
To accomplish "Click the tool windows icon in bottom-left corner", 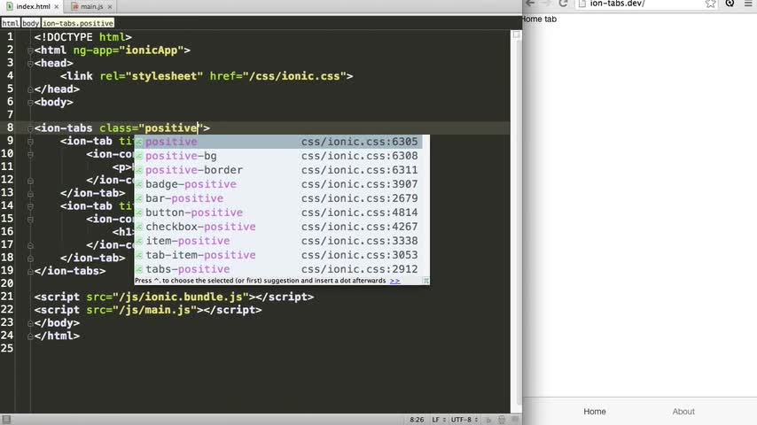I will (x=6, y=419).
